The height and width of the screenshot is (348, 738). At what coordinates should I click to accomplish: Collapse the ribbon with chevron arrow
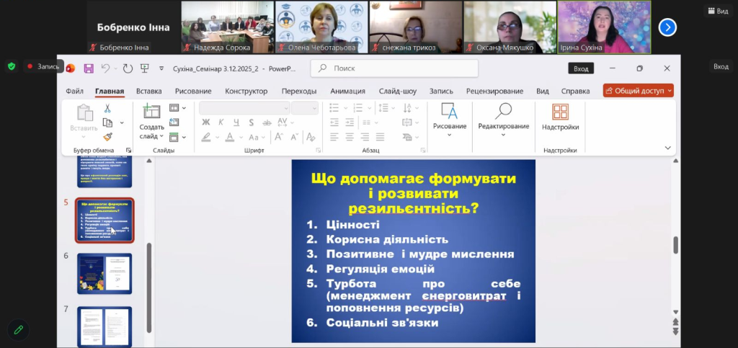[x=667, y=148]
